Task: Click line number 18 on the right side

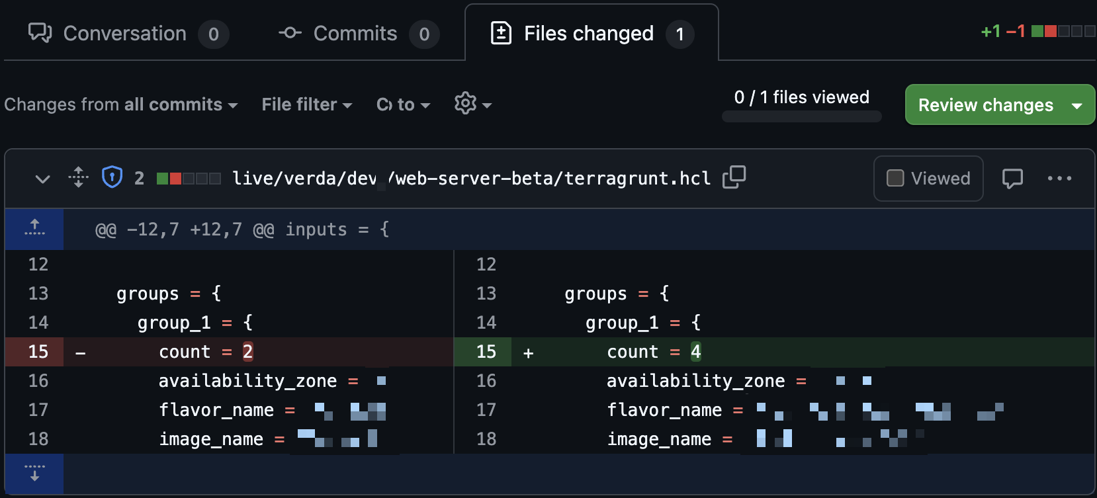Action: [x=486, y=439]
